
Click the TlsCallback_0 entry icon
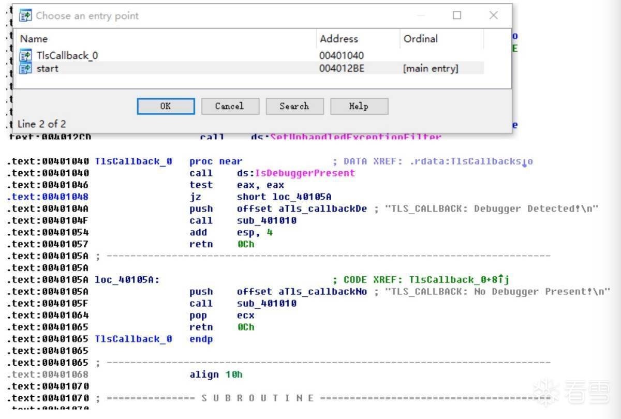[x=25, y=55]
